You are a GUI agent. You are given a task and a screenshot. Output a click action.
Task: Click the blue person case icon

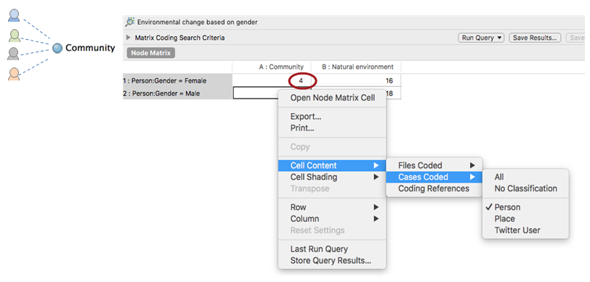pyautogui.click(x=14, y=16)
